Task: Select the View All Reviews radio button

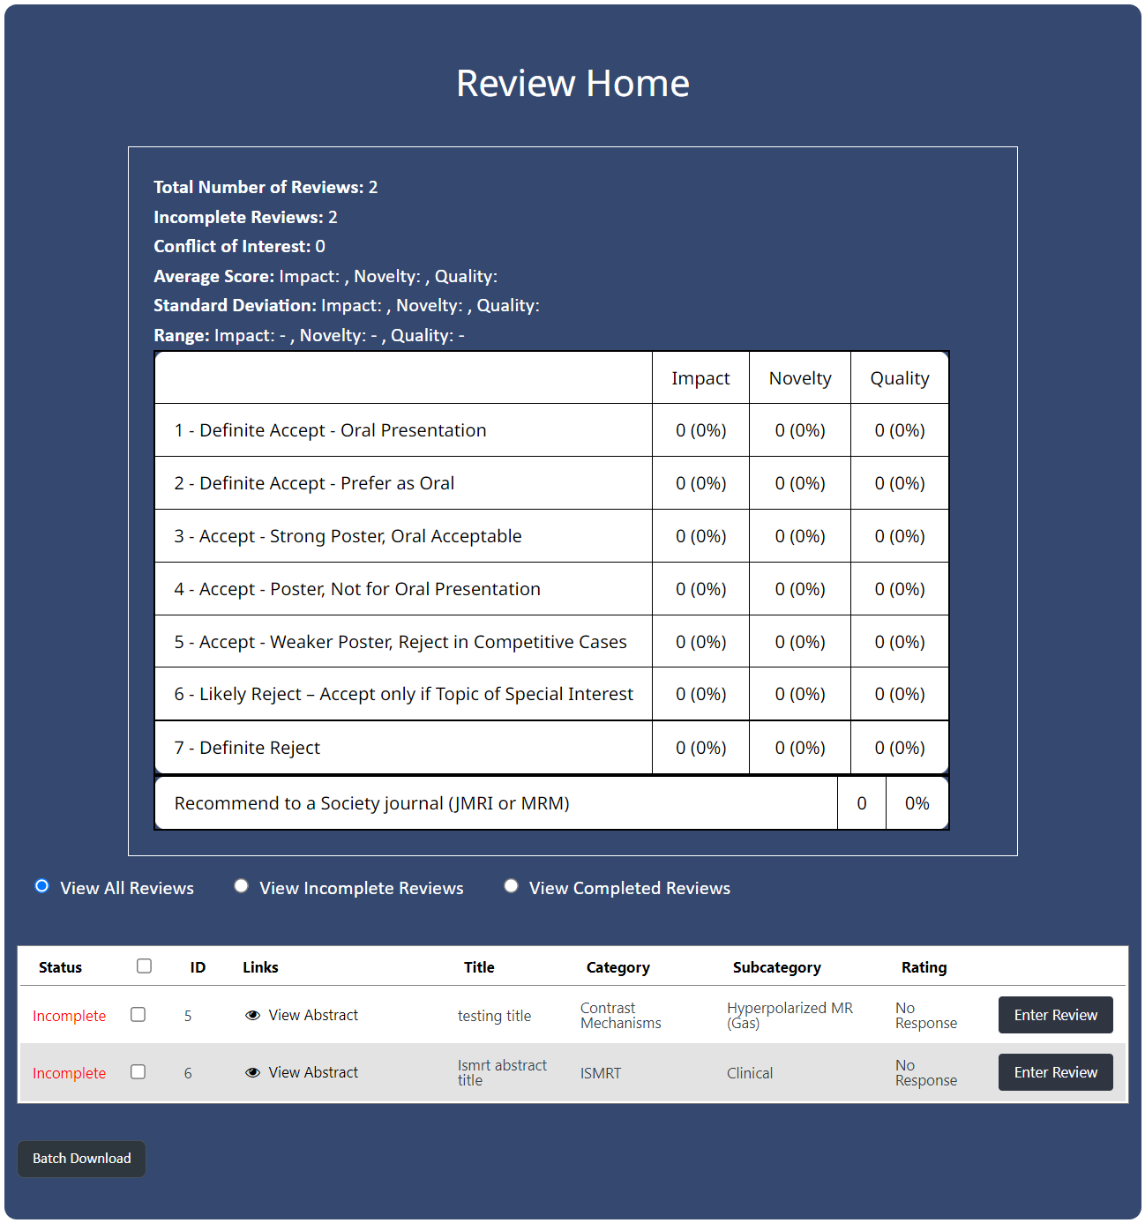Action: (x=41, y=886)
